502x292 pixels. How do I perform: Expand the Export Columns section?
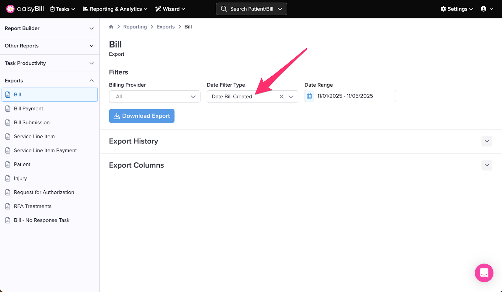coord(487,165)
